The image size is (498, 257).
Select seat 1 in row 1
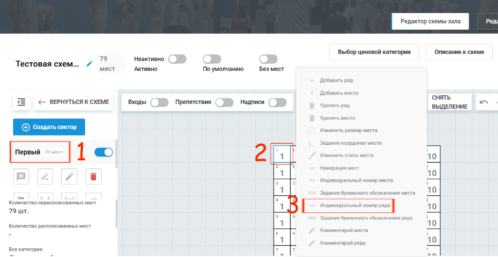pyautogui.click(x=282, y=154)
